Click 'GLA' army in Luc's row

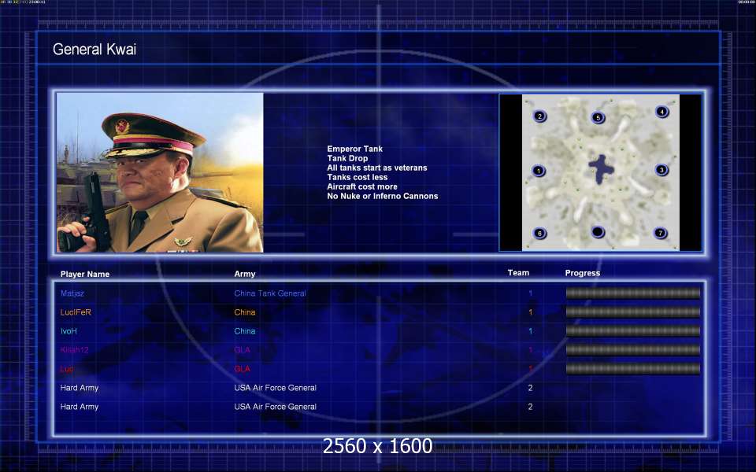[x=242, y=369]
